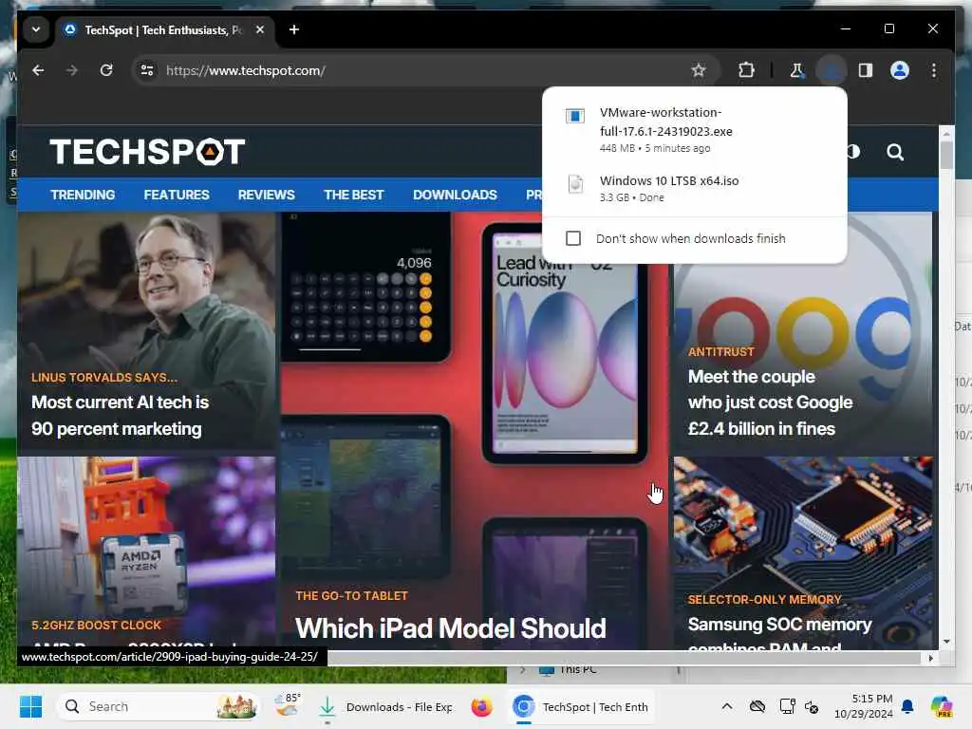
Task: Open The Best menu item
Action: [353, 195]
